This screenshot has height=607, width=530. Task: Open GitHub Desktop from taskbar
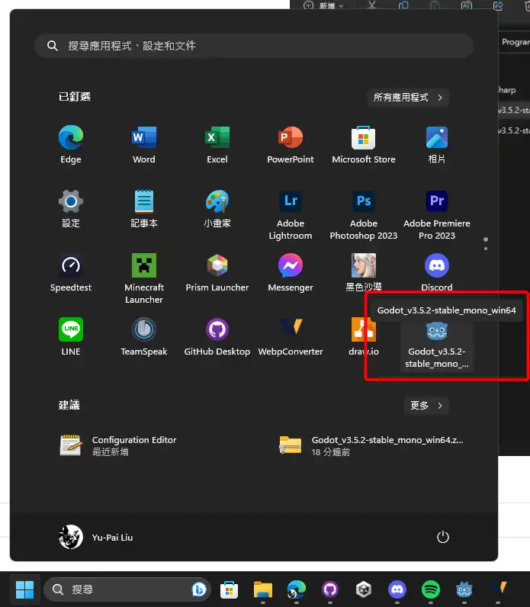pyautogui.click(x=330, y=589)
